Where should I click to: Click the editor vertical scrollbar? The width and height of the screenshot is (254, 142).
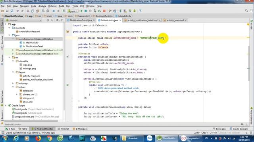point(249,63)
